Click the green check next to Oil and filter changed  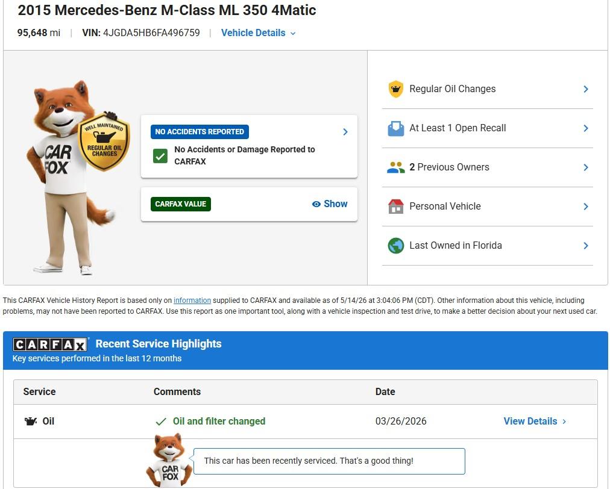coord(161,422)
